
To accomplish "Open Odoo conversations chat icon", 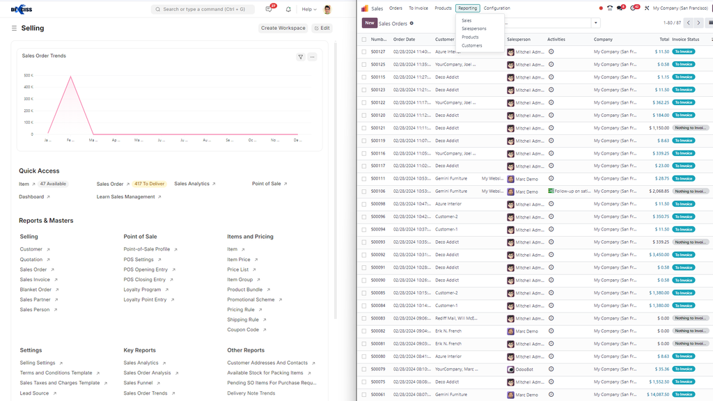I will pyautogui.click(x=620, y=8).
